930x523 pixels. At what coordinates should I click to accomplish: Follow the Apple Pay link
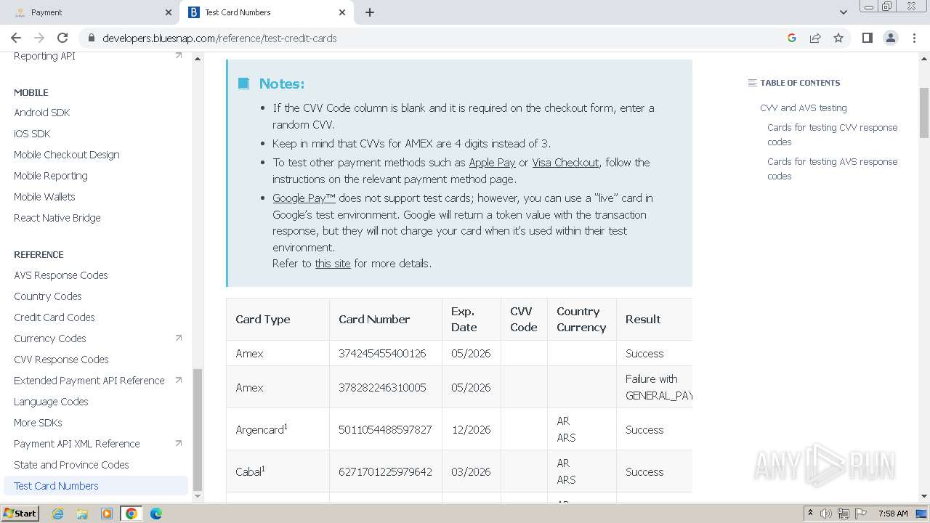492,163
